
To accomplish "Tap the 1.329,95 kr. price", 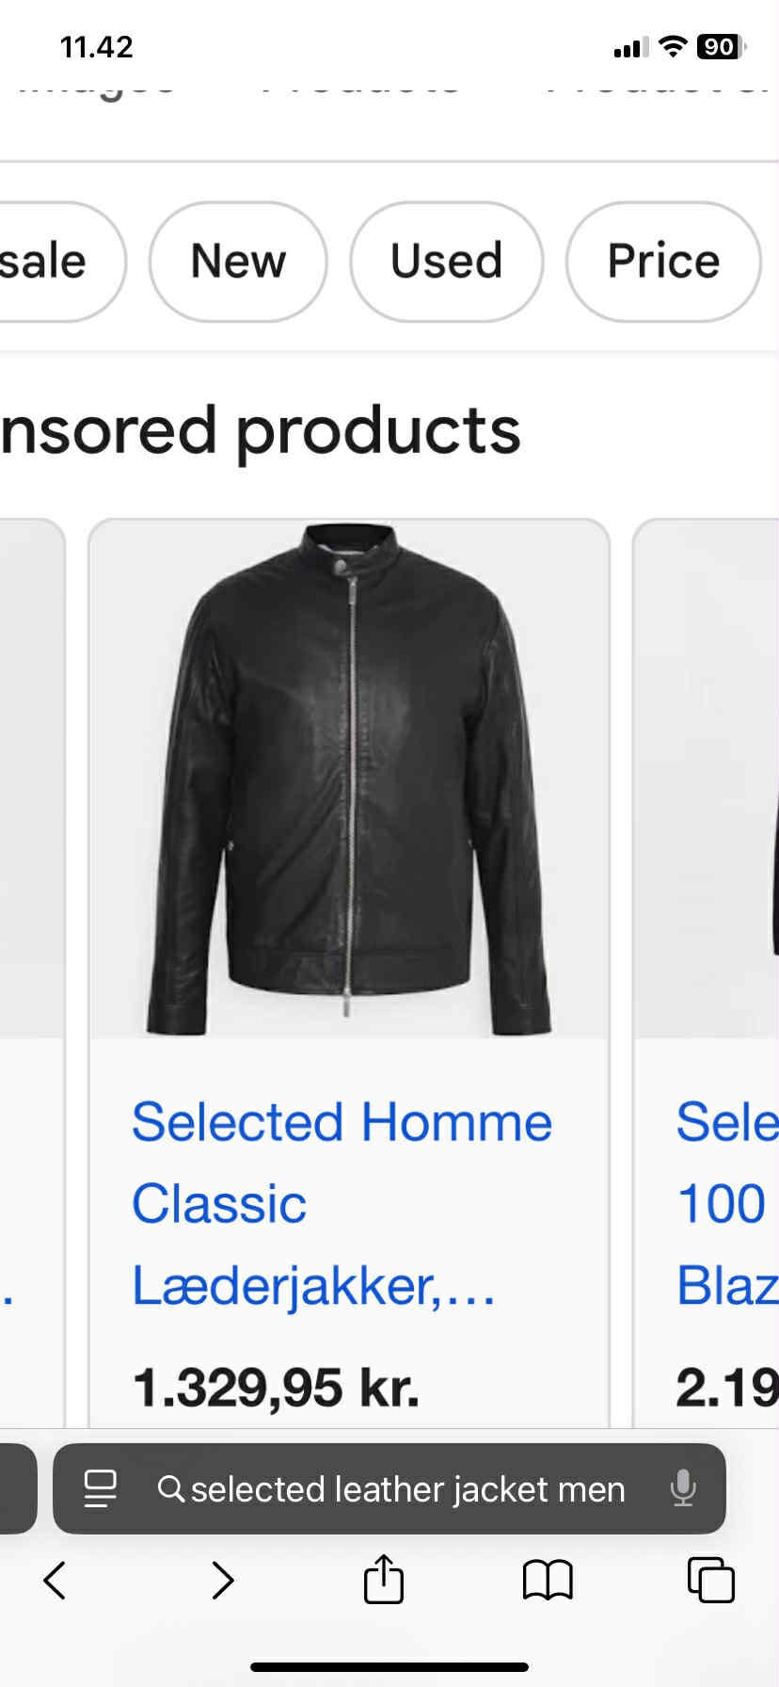I will 276,1388.
